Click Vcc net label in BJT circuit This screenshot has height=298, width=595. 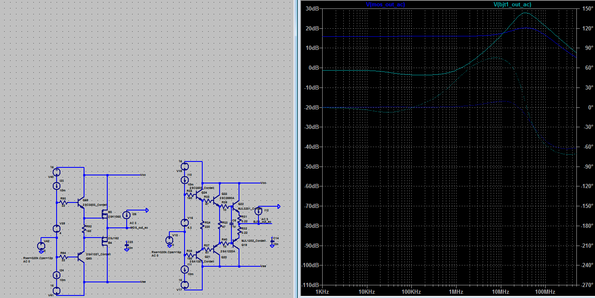point(264,183)
